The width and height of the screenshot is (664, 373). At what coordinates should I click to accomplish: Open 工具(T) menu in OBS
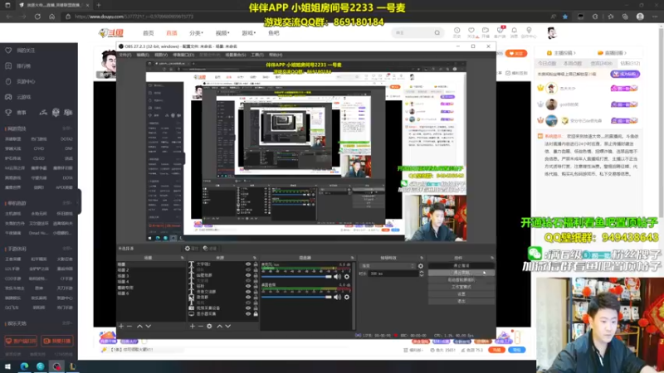[x=257, y=55]
